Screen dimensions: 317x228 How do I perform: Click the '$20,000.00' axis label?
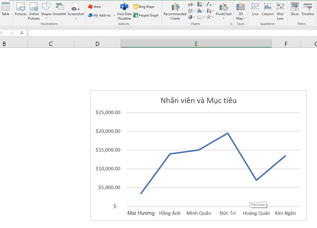coord(108,131)
